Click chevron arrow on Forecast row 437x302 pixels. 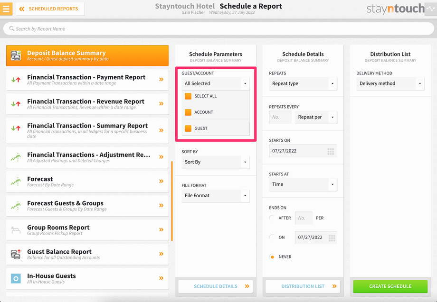[x=161, y=181]
